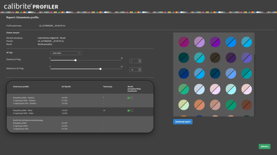Increase the average ΔE threshold stepper
Image resolution: width=277 pixels, height=155 pixels.
140,60
